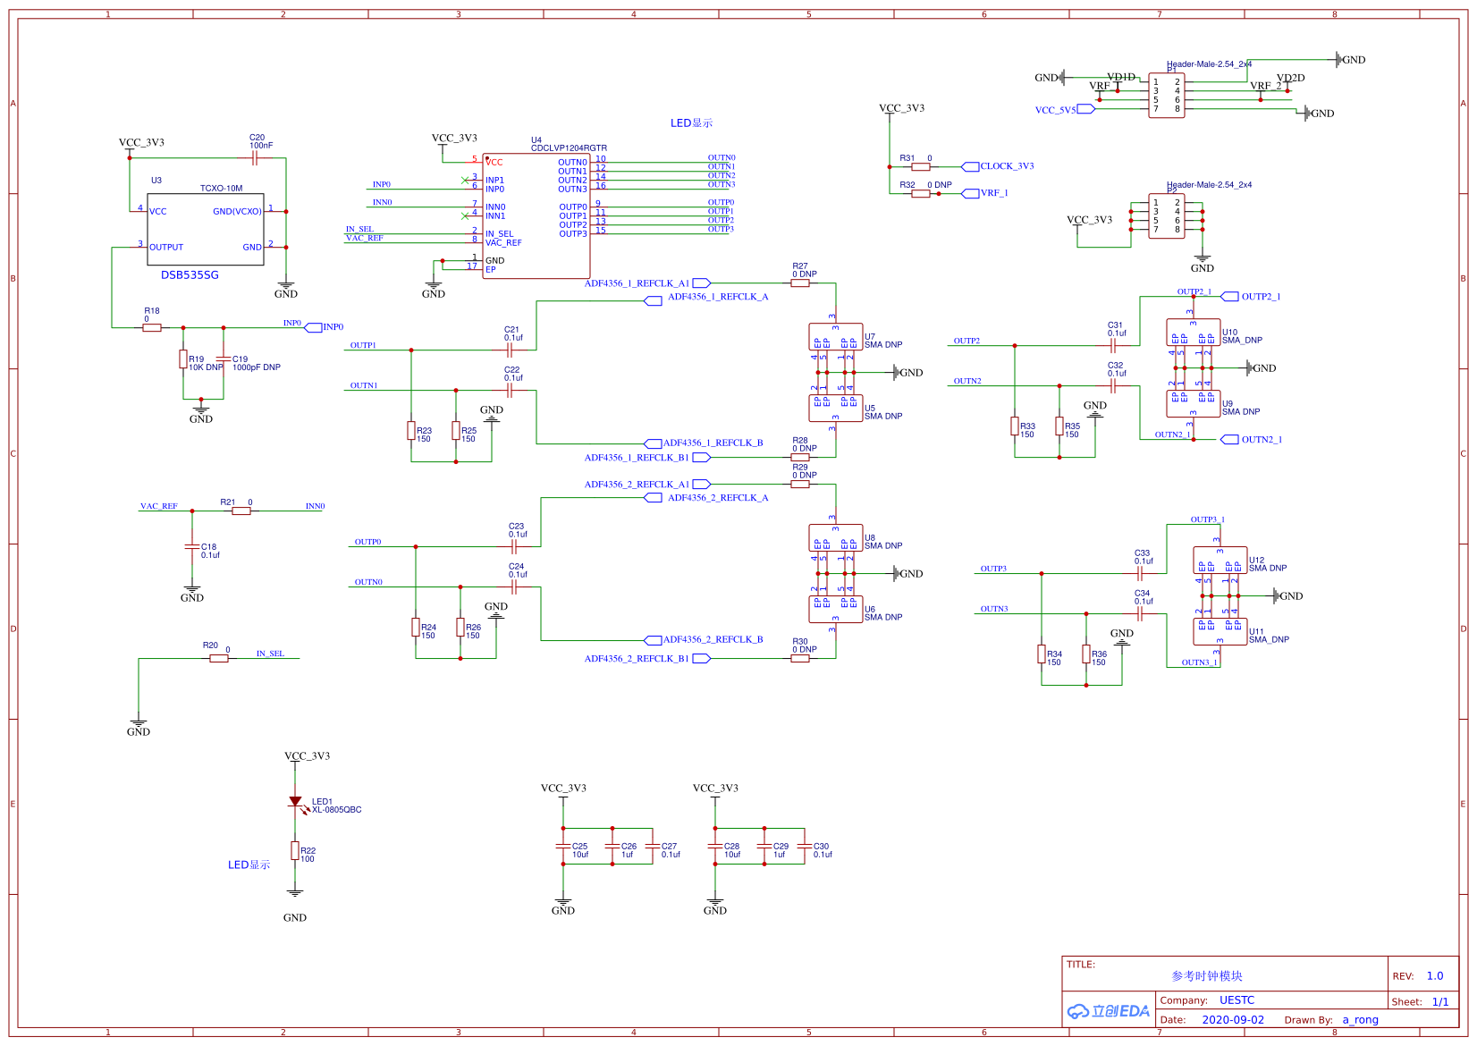The height and width of the screenshot is (1046, 1477).
Task: Select resistor R22 100 ohm
Action: [295, 850]
